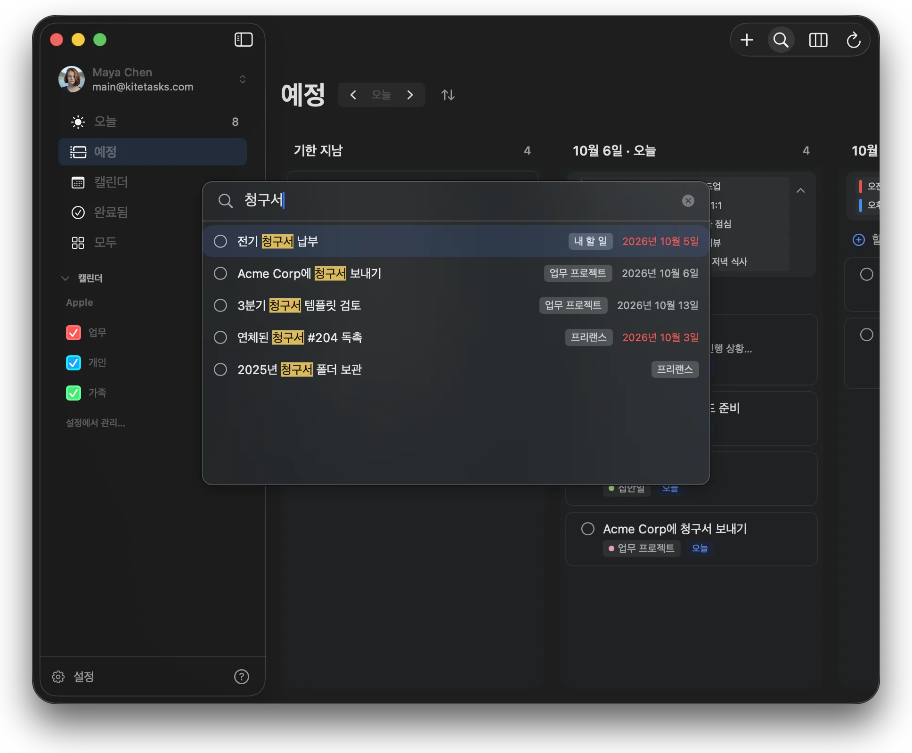This screenshot has height=753, width=912.
Task: Collapse today's events with up chevron
Action: click(x=800, y=190)
